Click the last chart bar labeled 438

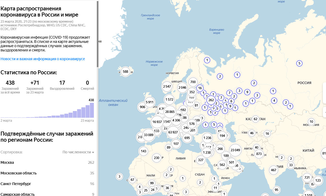pyautogui.click(x=92, y=110)
